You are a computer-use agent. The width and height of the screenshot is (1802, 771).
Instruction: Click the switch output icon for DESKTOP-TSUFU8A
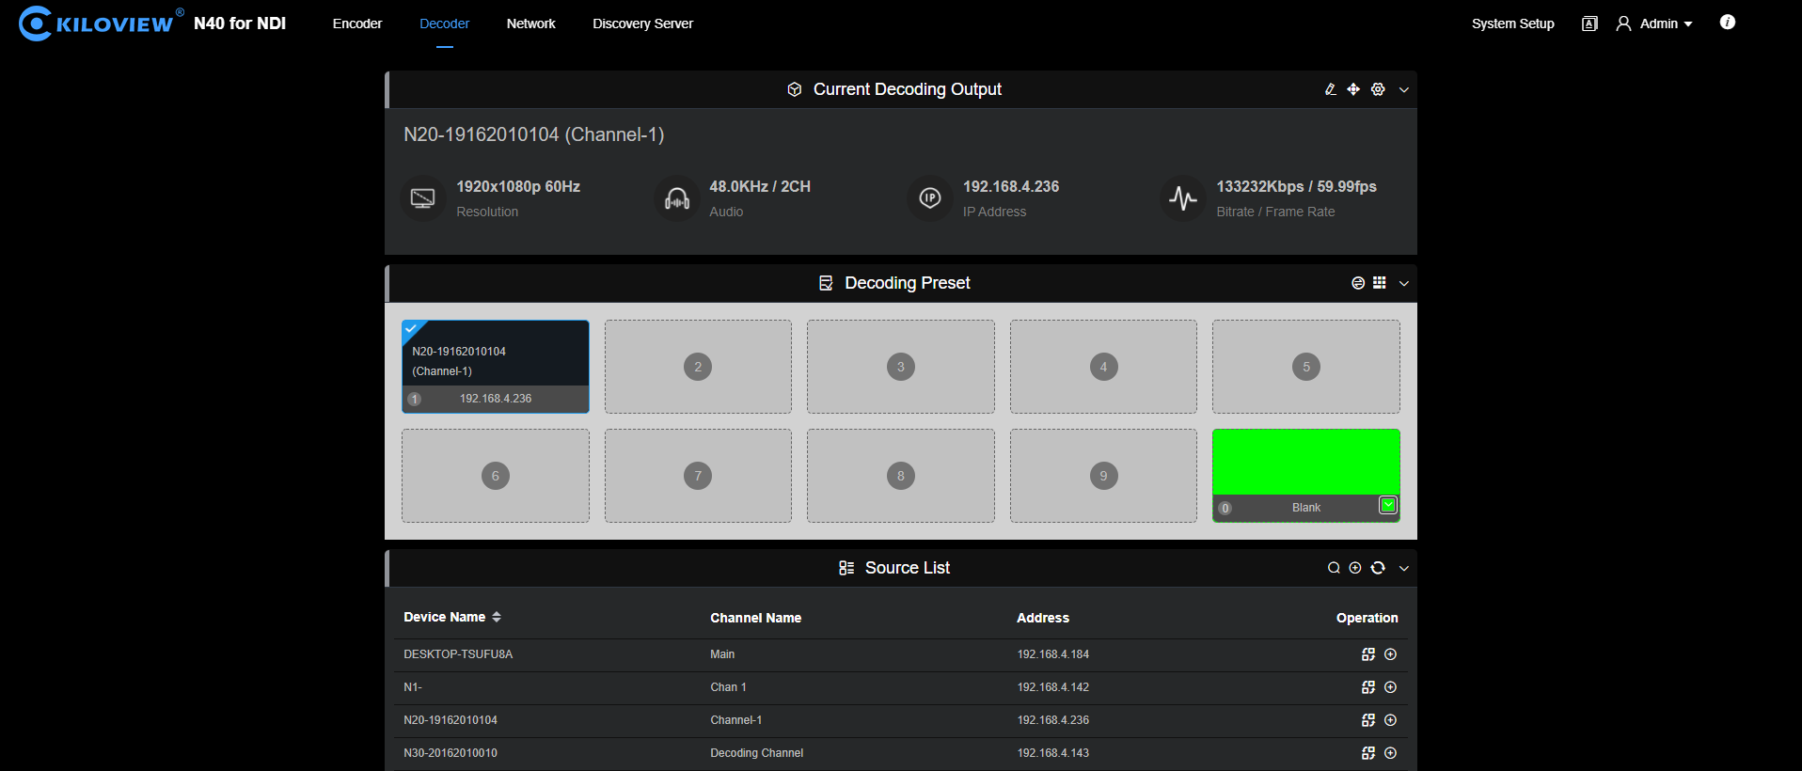(x=1368, y=654)
